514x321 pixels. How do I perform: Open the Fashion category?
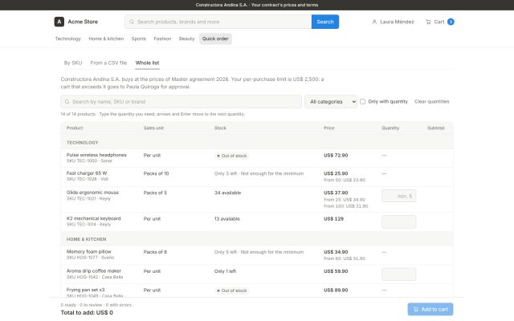coord(162,39)
